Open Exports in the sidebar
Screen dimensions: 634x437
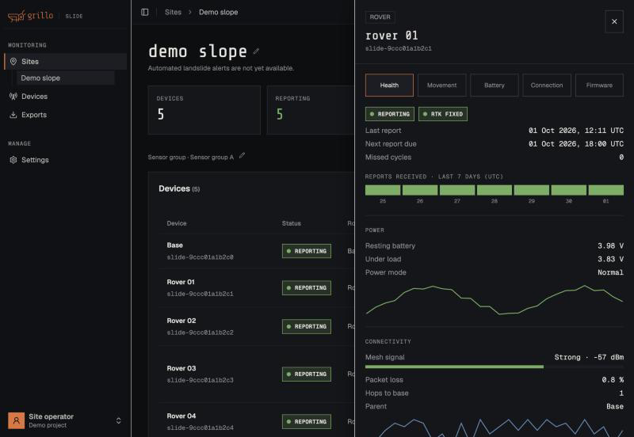[66, 115]
